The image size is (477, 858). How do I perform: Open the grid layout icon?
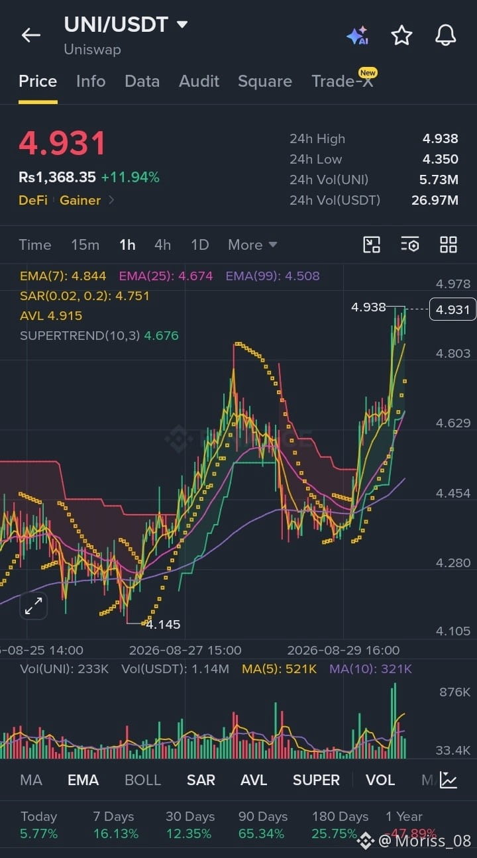click(449, 244)
